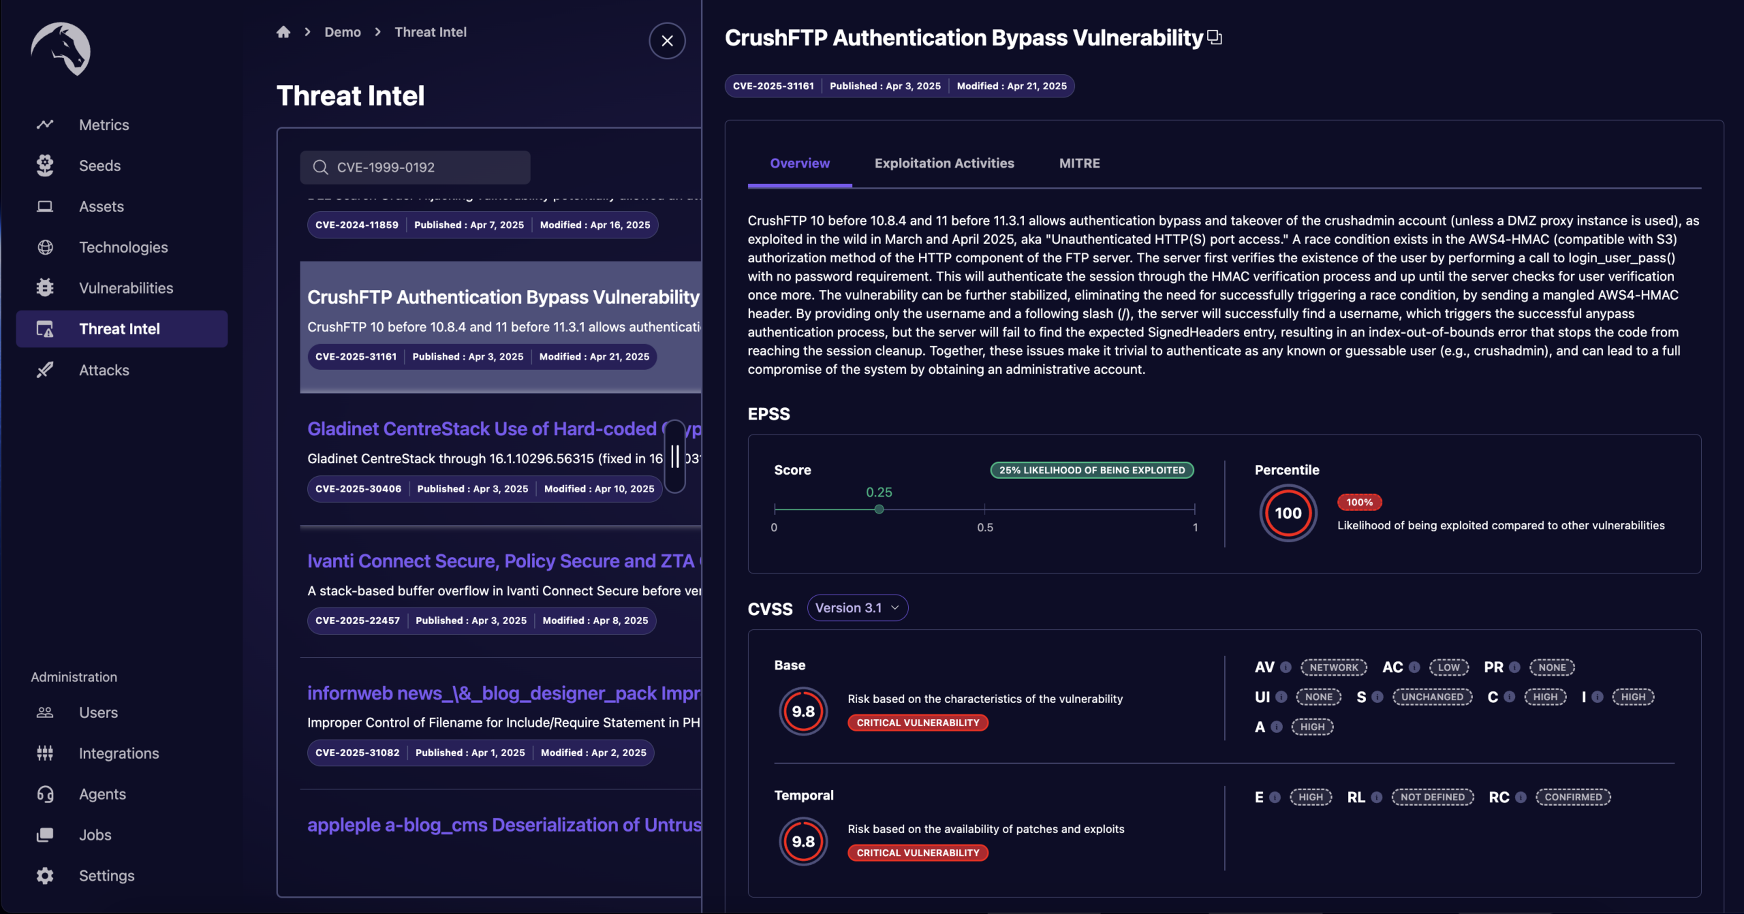The image size is (1744, 914).
Task: Copy the CrushFTP vulnerability title icon
Action: pos(1214,37)
